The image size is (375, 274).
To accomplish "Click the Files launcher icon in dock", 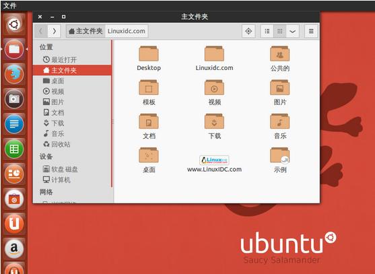I will click(14, 49).
